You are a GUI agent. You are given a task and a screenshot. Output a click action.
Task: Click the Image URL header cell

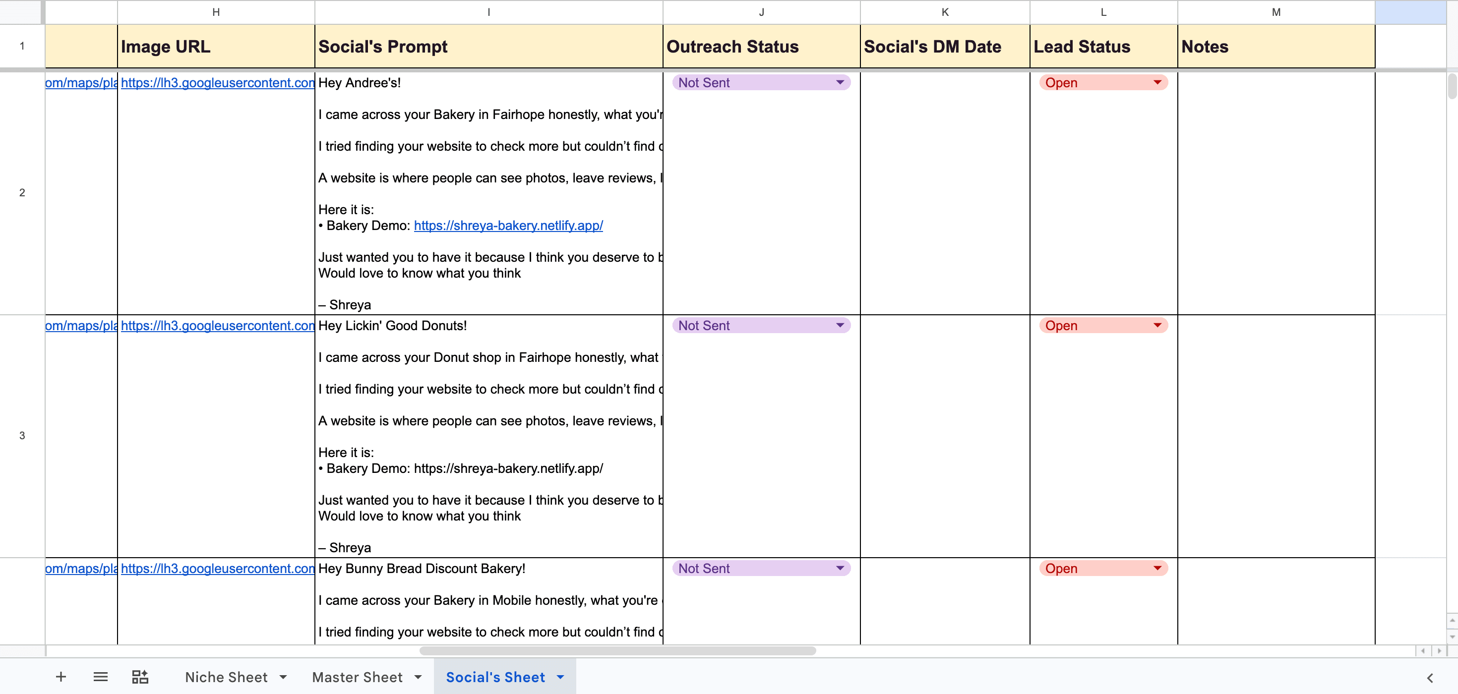[216, 47]
